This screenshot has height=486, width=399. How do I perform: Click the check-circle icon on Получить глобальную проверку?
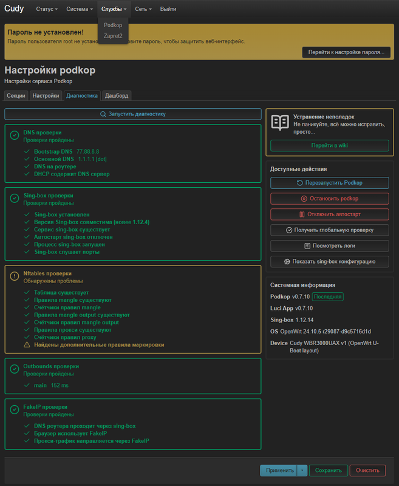289,230
